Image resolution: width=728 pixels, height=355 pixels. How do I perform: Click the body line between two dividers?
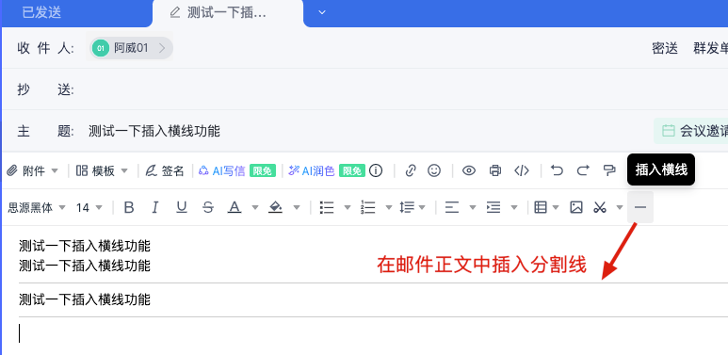click(85, 299)
